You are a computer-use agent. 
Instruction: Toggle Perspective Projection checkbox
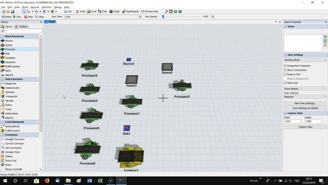coord(285,66)
